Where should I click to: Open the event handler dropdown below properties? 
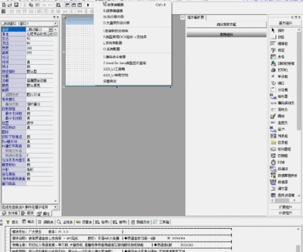tap(29, 207)
